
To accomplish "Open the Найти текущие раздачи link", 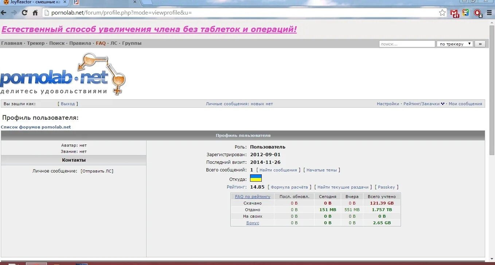I will click(343, 187).
